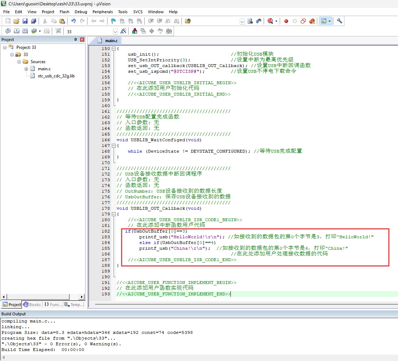
Task: Save the current file
Action: 25,21
